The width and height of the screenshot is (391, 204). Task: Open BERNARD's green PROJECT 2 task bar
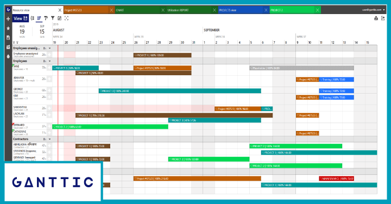coord(110,127)
